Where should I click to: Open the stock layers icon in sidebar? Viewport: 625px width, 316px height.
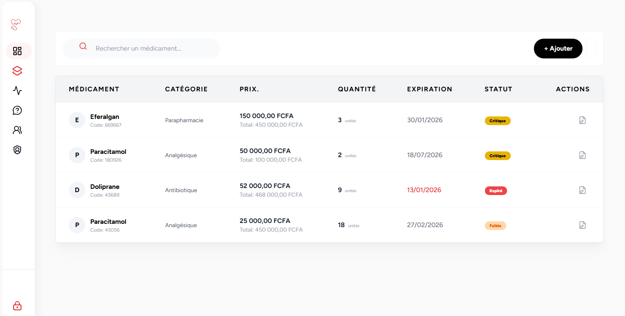[x=17, y=71]
